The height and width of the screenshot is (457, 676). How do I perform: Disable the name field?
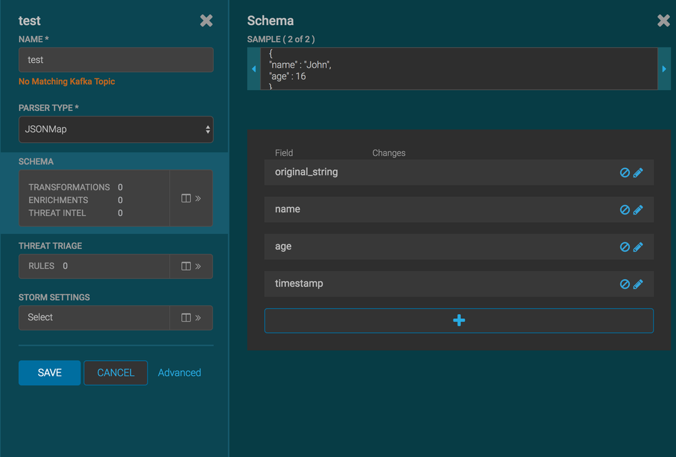coord(623,209)
